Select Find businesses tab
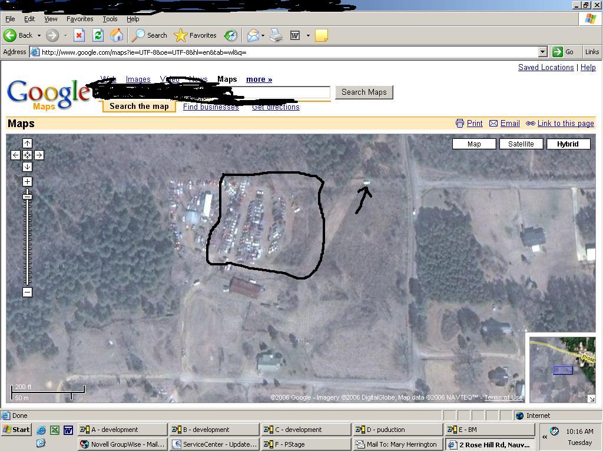Image resolution: width=603 pixels, height=452 pixels. coord(211,107)
